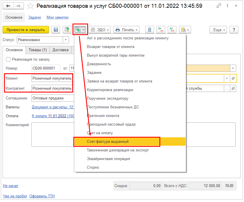Open the yellow-outlined field's linked item icon
Viewport: 244px width, 202px height.
tap(233, 78)
